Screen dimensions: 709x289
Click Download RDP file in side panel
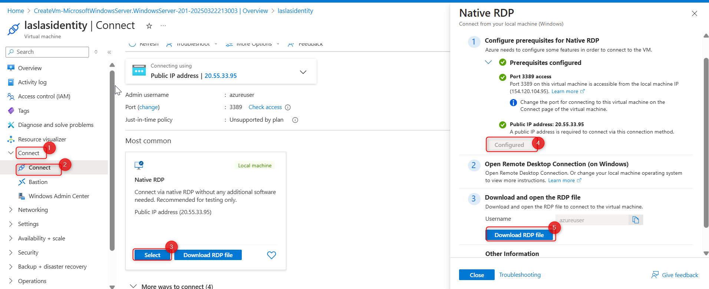(x=519, y=235)
